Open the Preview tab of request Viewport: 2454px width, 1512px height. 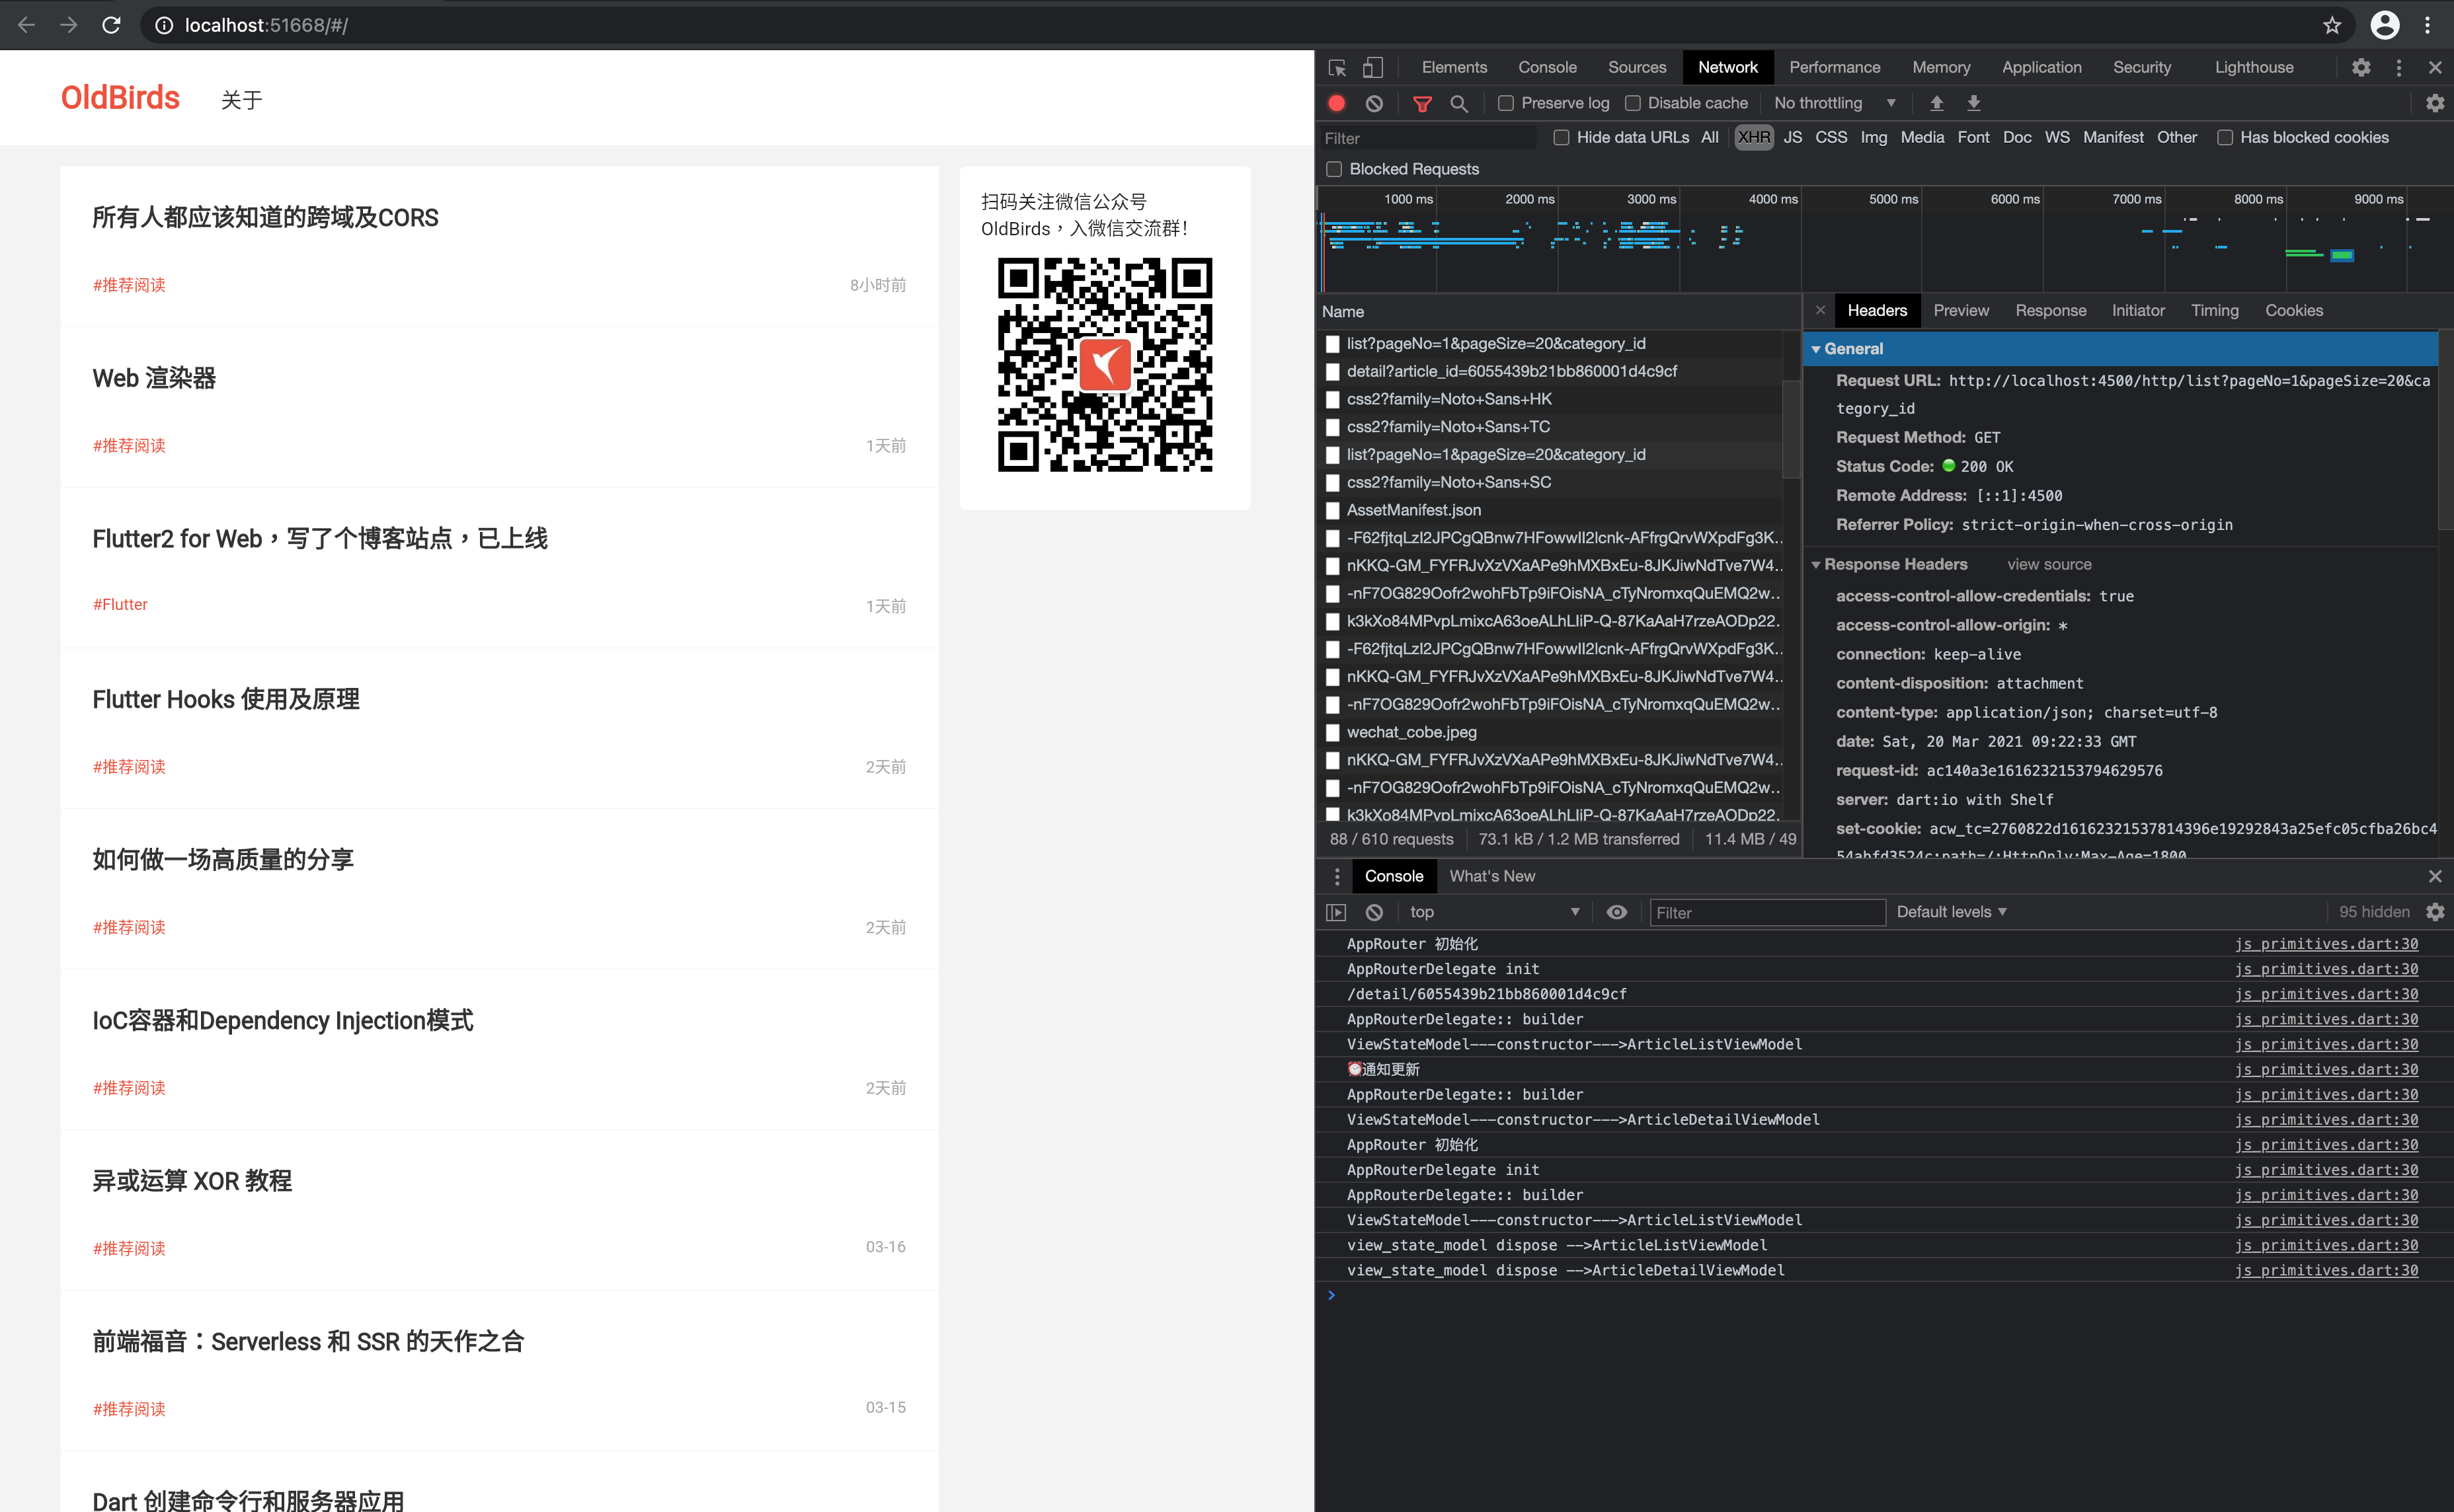pyautogui.click(x=1961, y=310)
